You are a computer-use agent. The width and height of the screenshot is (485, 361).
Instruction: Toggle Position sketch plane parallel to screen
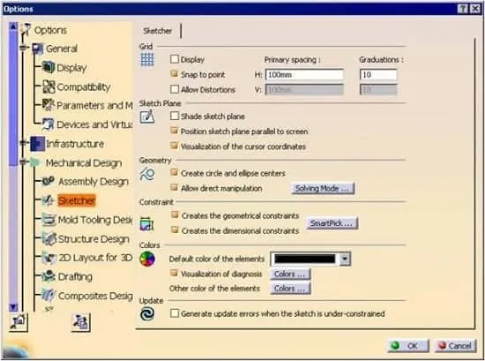coord(175,131)
